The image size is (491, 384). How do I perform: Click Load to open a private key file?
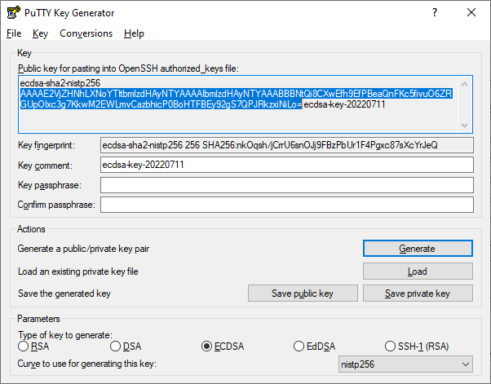click(418, 271)
